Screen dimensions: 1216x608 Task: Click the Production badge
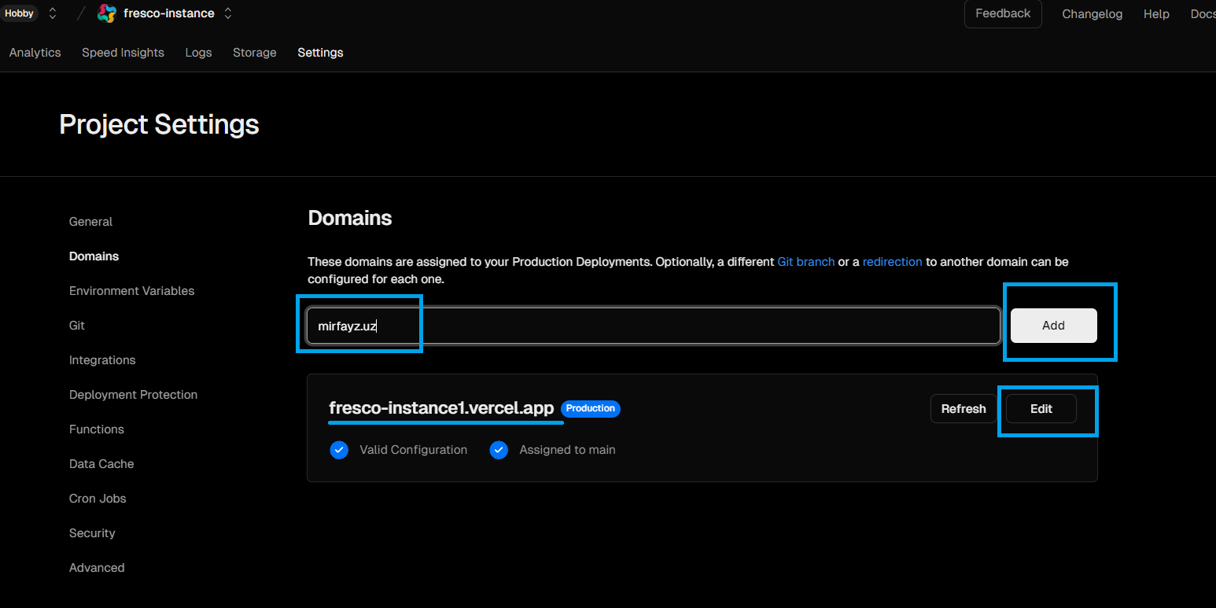coord(590,409)
